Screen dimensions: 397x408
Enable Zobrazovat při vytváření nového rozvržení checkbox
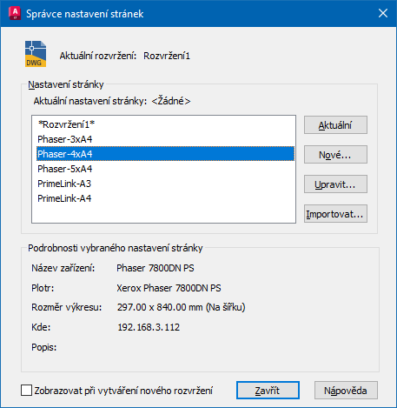click(26, 390)
